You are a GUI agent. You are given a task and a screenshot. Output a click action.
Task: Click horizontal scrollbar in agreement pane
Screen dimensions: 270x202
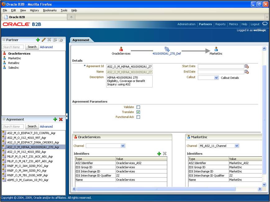(x=156, y=189)
